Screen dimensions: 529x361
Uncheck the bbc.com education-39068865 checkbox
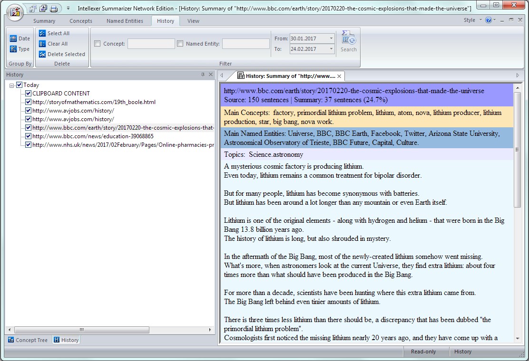tap(29, 136)
